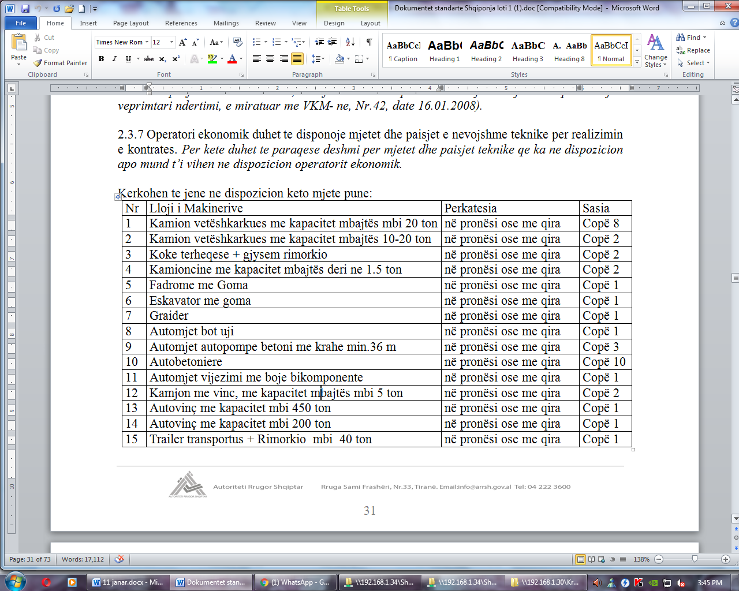The image size is (739, 591).
Task: Open the font name dropdown
Action: coord(147,42)
